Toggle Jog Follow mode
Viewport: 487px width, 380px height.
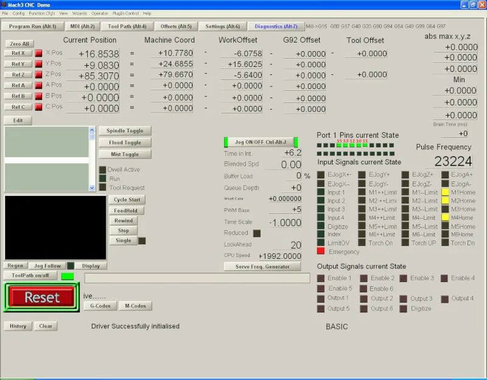(47, 266)
